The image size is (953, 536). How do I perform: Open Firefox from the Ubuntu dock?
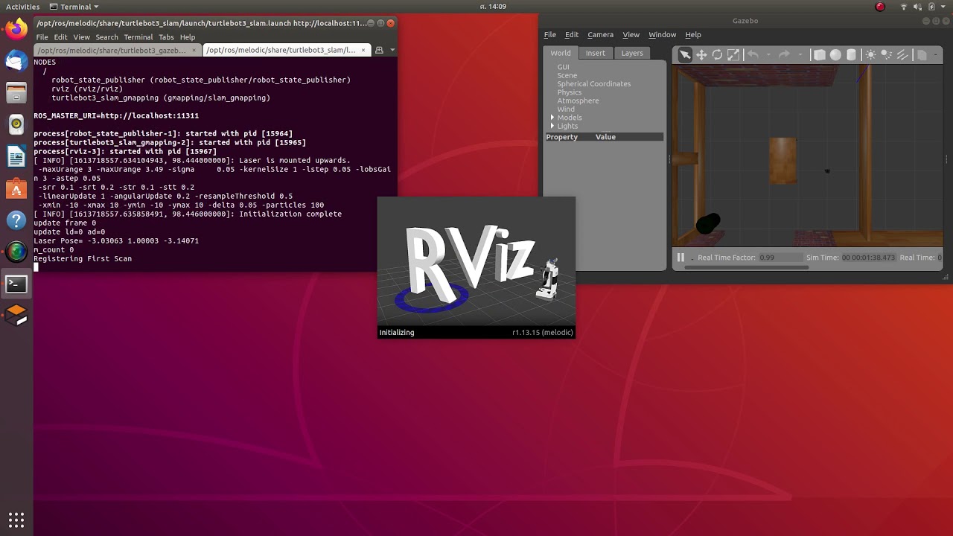(16, 30)
